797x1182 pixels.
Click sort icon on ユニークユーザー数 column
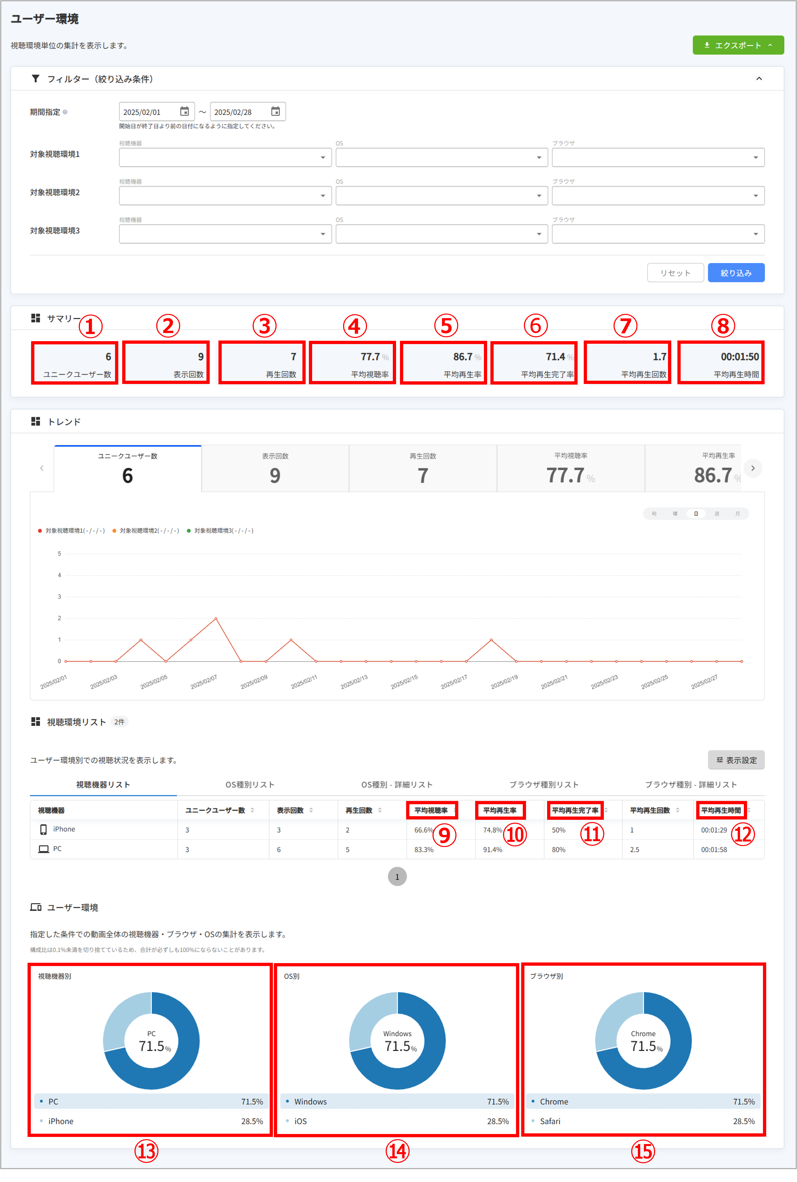pos(252,810)
